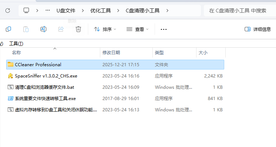Click the date 2017-08-29 16:01
276x147 pixels.
(x=121, y=98)
